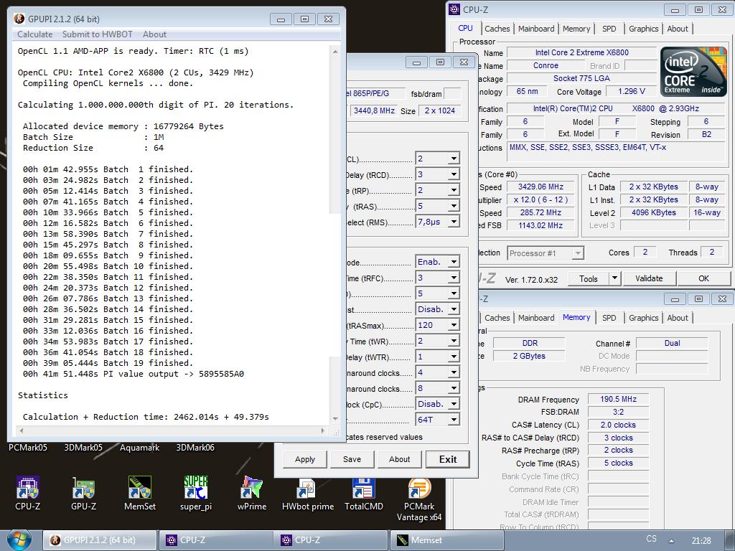This screenshot has width=735, height=551.
Task: Switch to SPD tab in top CPU-Z
Action: click(609, 29)
